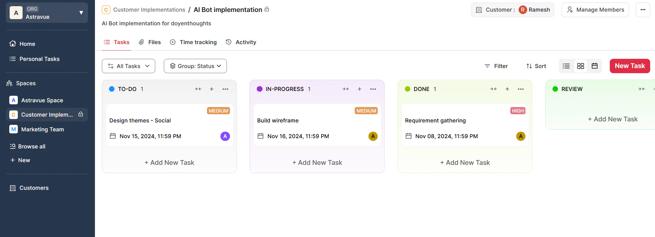655x237 pixels.
Task: Open the Tasks tab
Action: point(117,42)
